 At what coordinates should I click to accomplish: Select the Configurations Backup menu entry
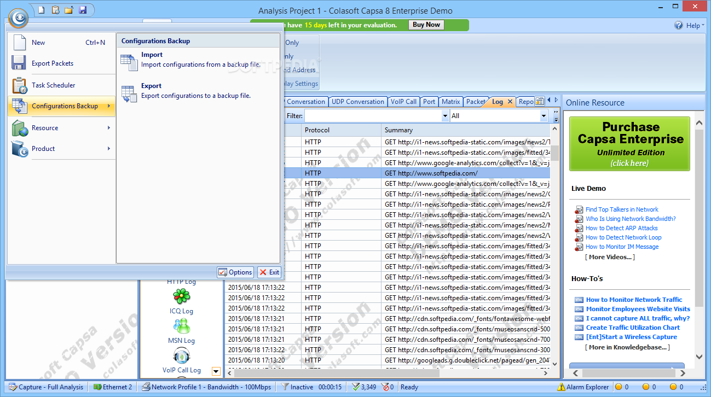(x=60, y=106)
